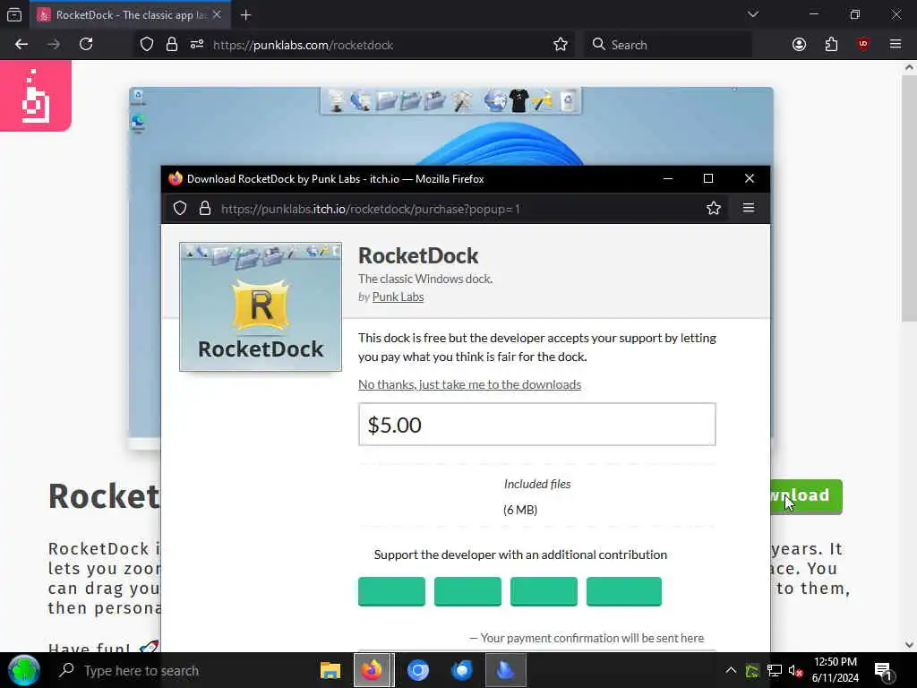The width and height of the screenshot is (917, 688).
Task: Click the page's vertical scrollbar thumb
Action: coord(909,197)
